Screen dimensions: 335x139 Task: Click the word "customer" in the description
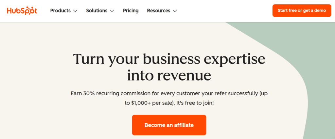pos(185,93)
